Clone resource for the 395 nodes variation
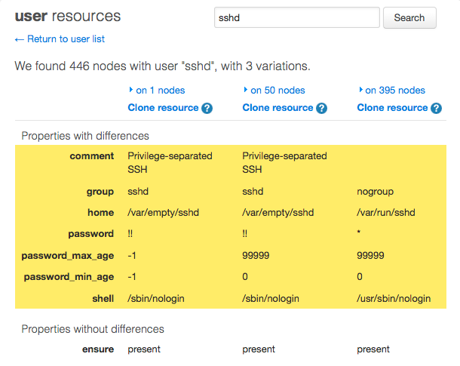460x366 pixels. point(392,108)
